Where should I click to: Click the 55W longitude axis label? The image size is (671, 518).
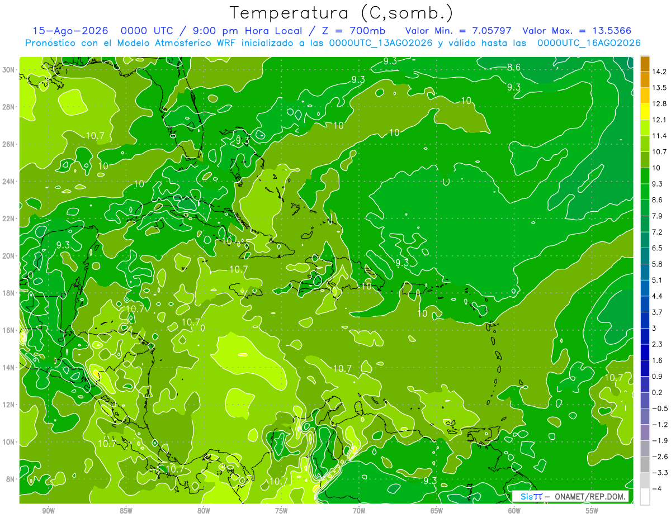(592, 511)
